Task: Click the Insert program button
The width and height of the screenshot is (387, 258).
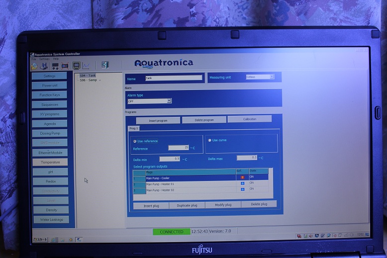Action: pos(158,121)
